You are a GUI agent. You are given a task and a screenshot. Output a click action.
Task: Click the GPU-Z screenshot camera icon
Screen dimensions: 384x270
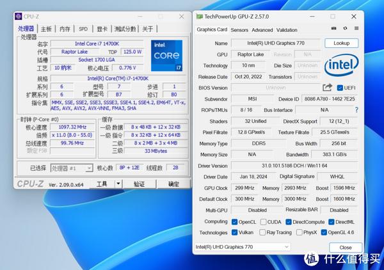point(333,28)
